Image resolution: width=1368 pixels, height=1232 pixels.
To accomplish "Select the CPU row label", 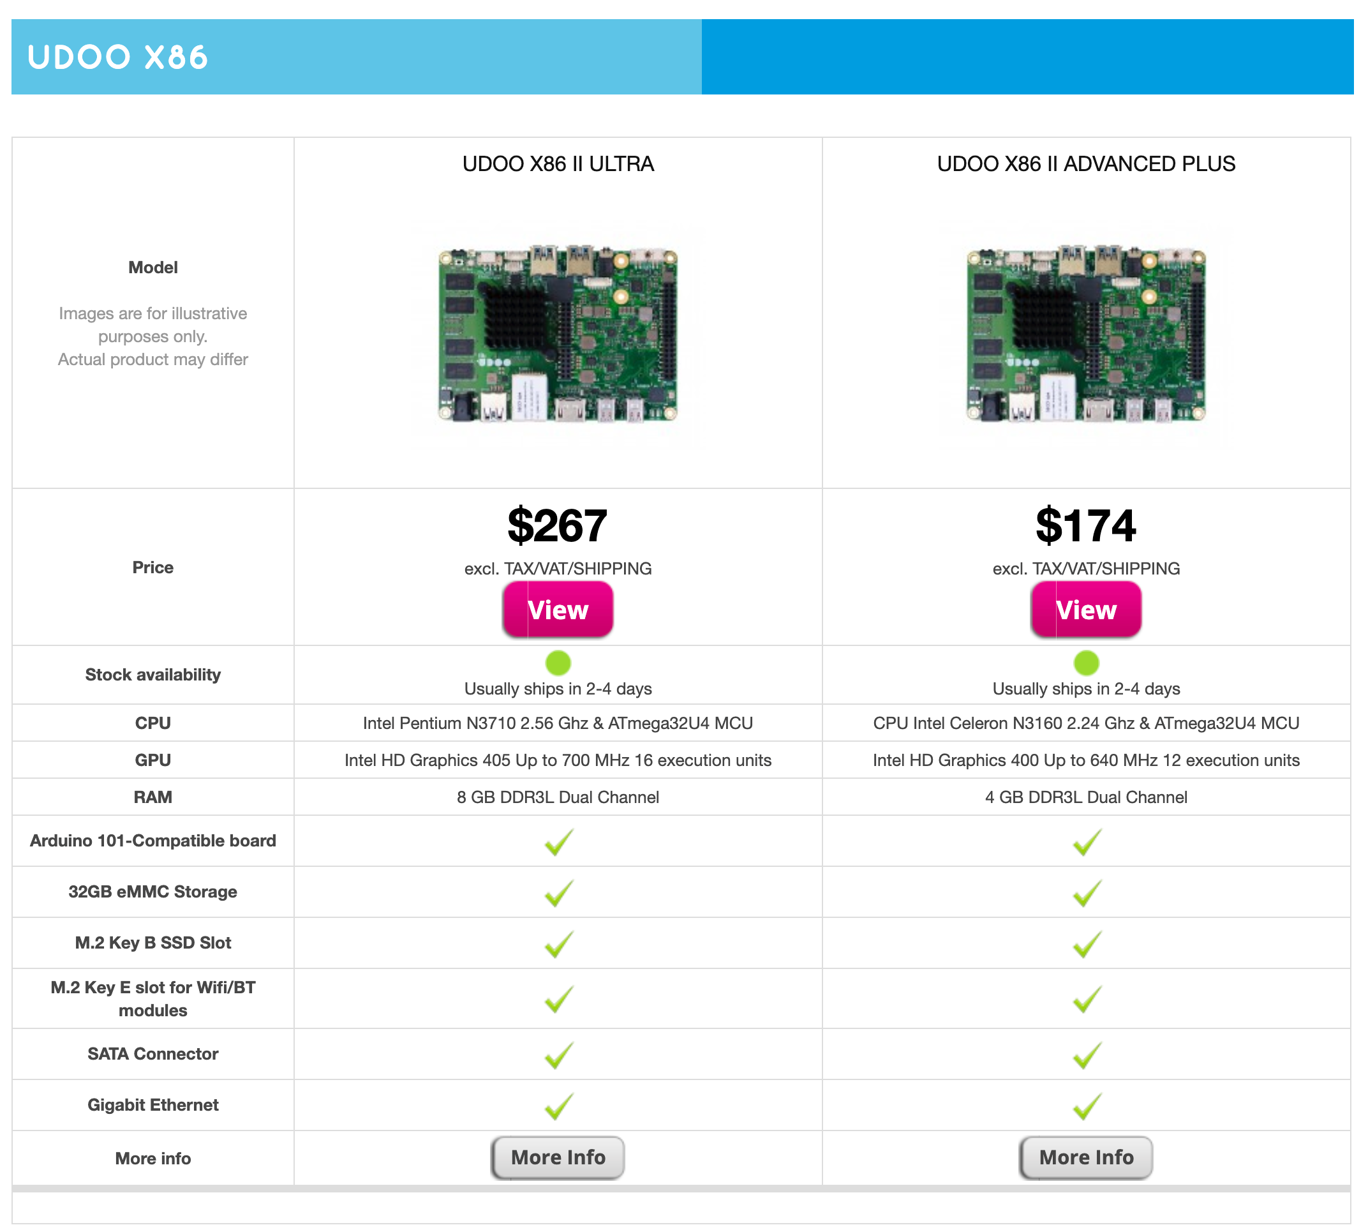I will point(152,722).
